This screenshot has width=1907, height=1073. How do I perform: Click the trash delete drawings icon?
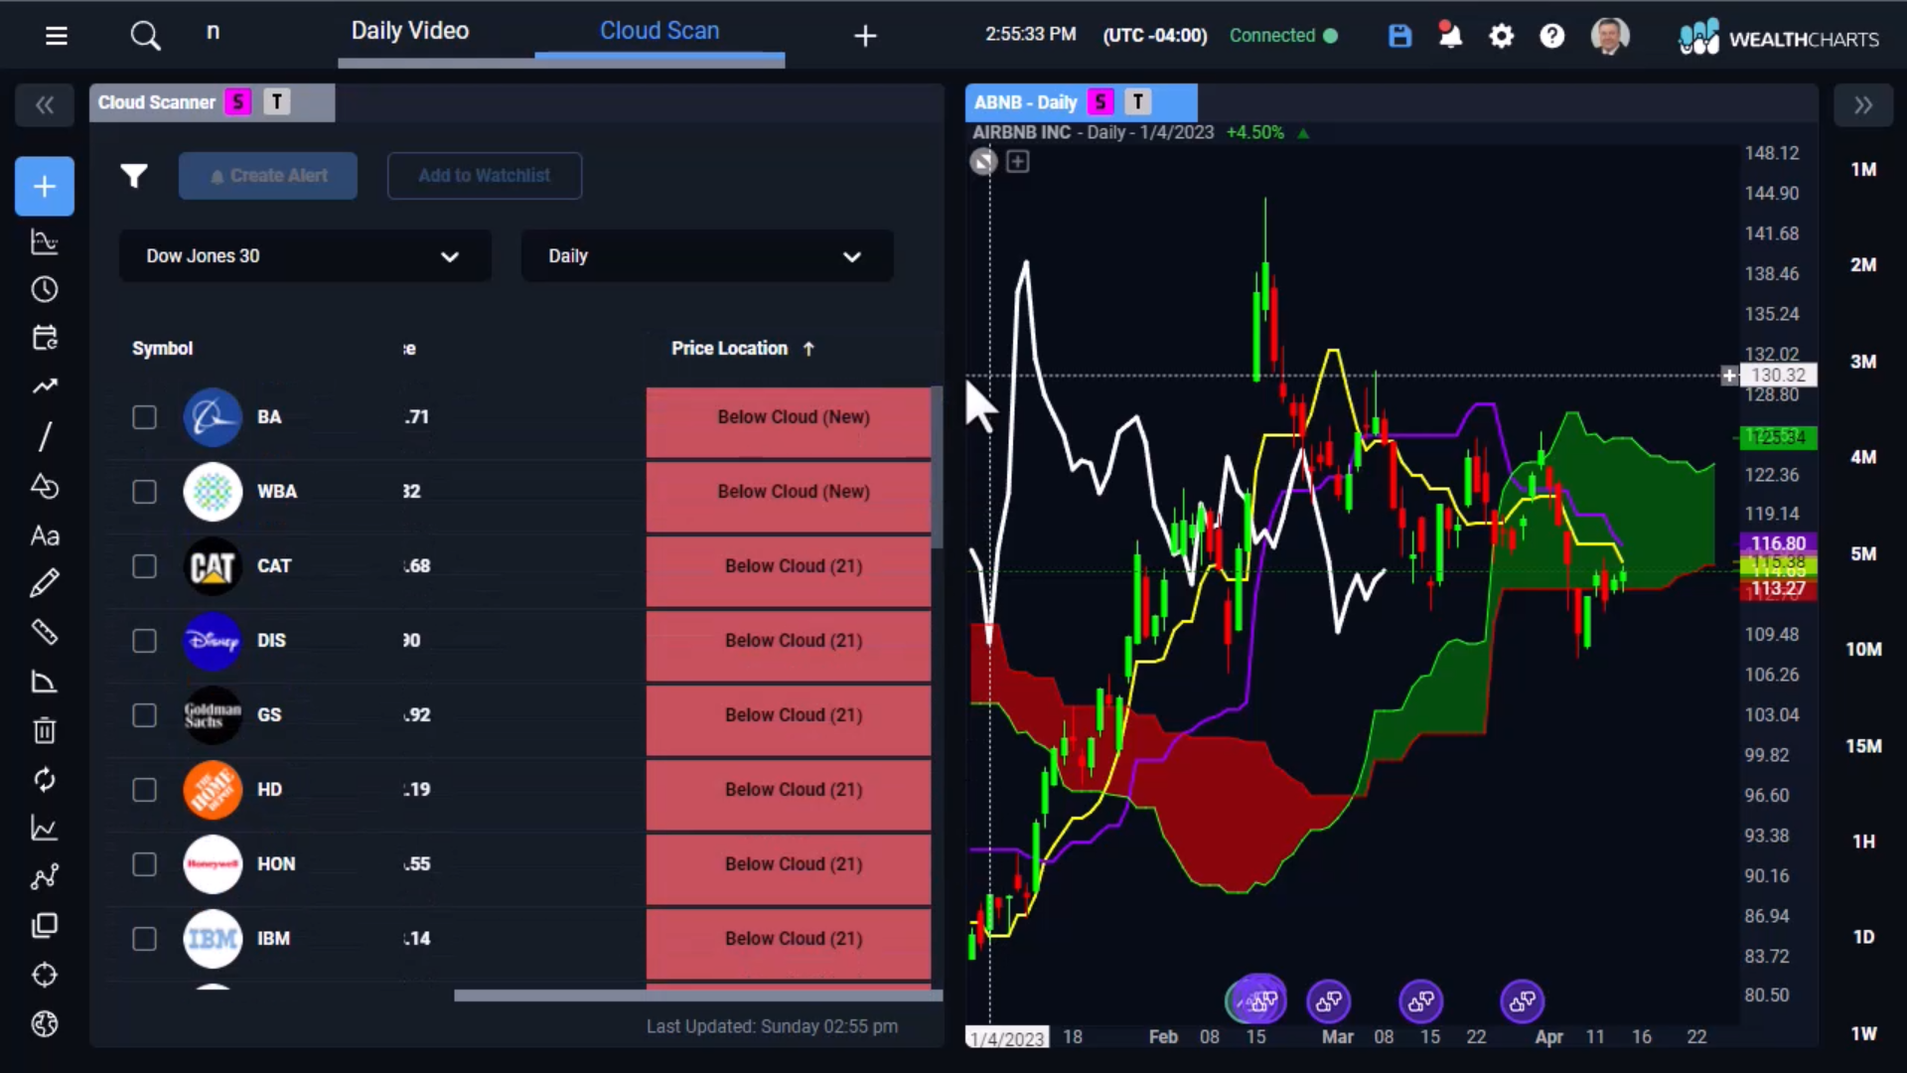[x=45, y=730]
